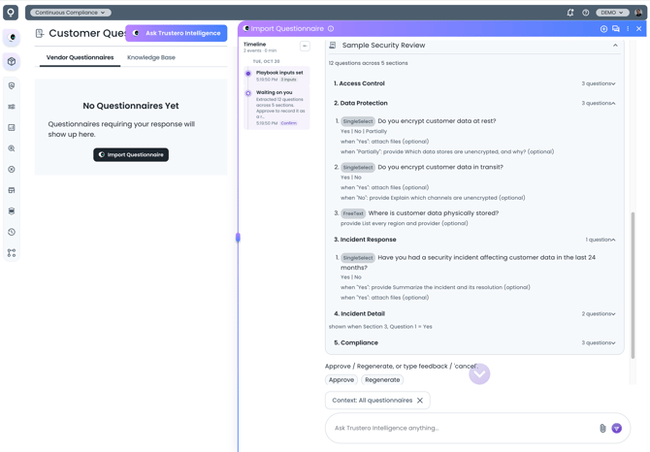Collapse the Timeline panel
Viewport: 650px width, 452px height.
(x=305, y=46)
